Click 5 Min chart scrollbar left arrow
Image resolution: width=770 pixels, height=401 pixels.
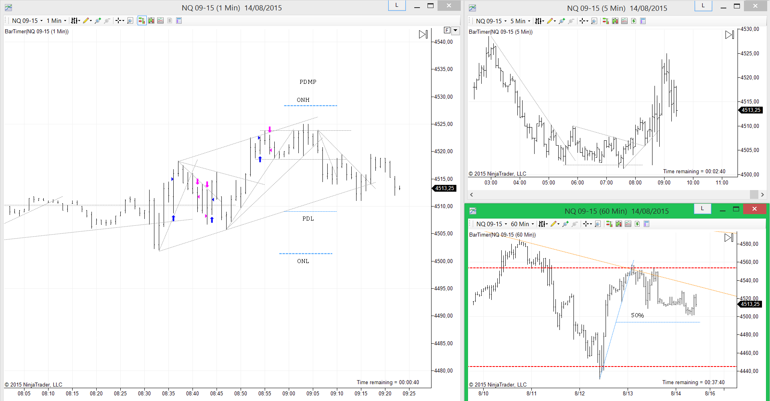472,194
